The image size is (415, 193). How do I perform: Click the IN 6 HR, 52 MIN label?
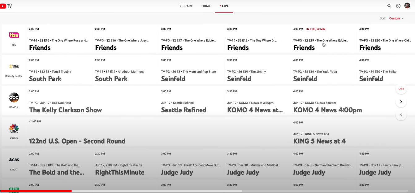pyautogui.click(x=316, y=29)
